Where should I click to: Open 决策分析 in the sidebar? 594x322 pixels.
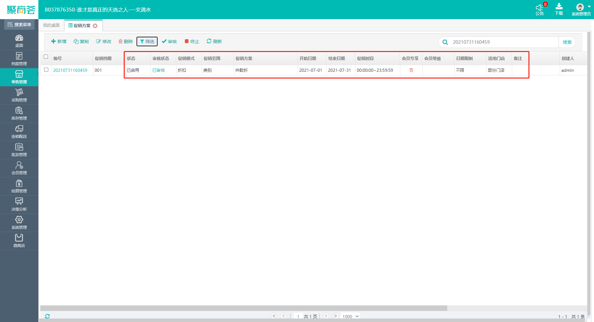[19, 204]
